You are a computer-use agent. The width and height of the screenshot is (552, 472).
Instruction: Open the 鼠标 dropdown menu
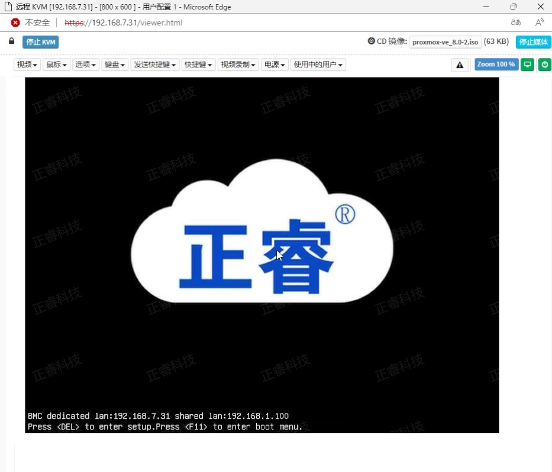(56, 65)
